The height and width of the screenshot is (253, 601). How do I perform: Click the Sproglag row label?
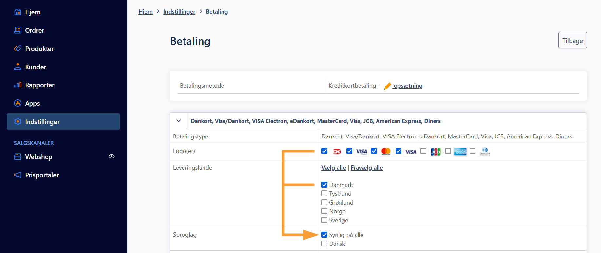(x=185, y=235)
